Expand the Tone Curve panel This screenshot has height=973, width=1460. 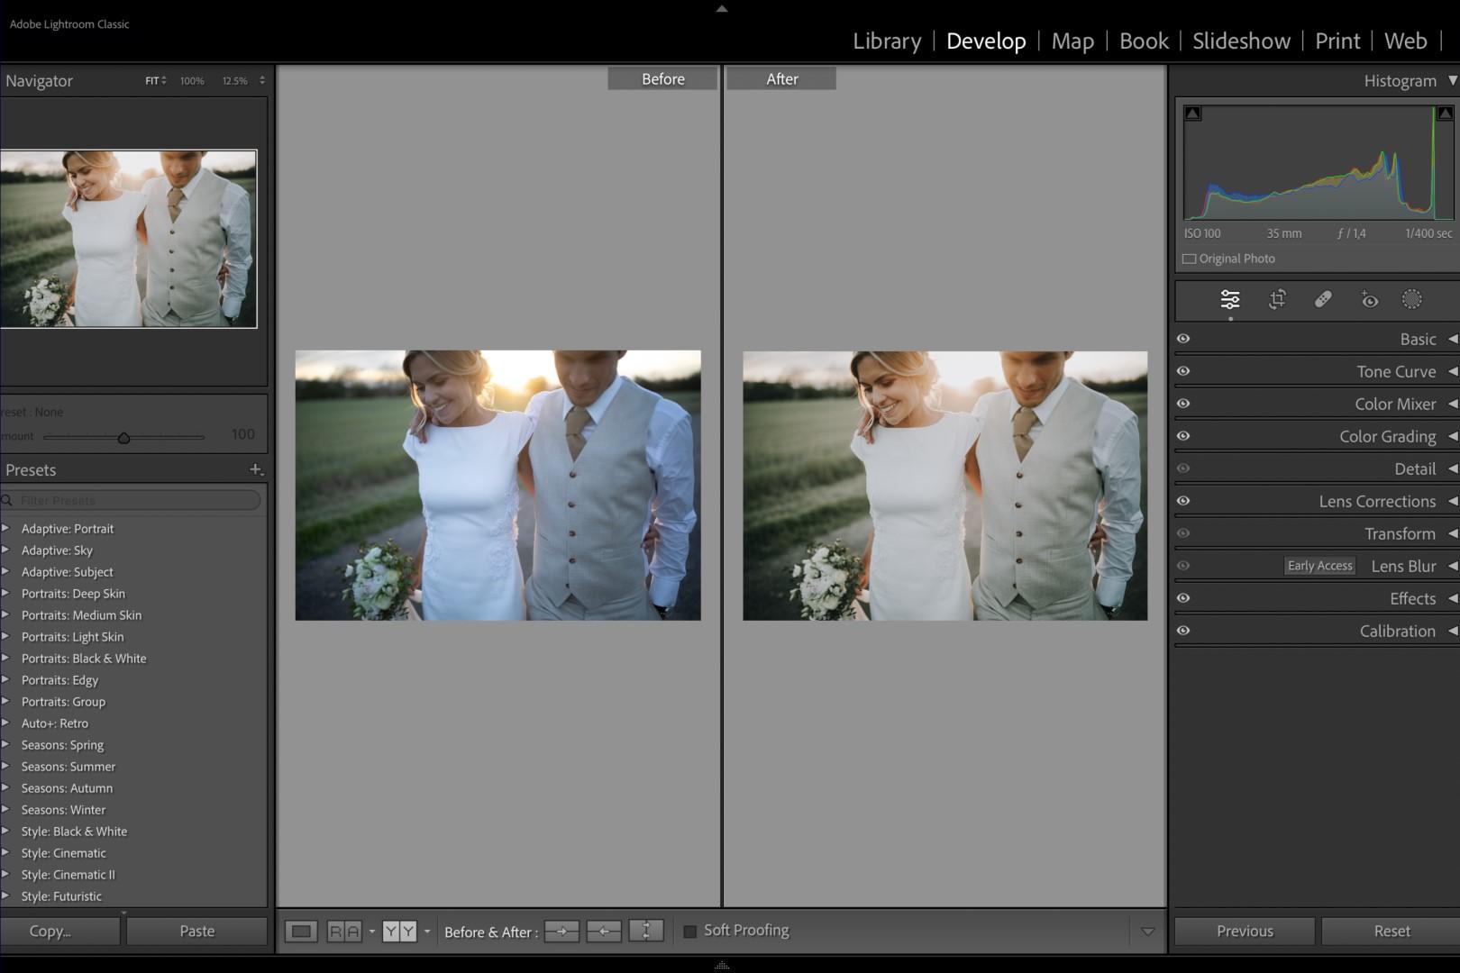tap(1453, 371)
